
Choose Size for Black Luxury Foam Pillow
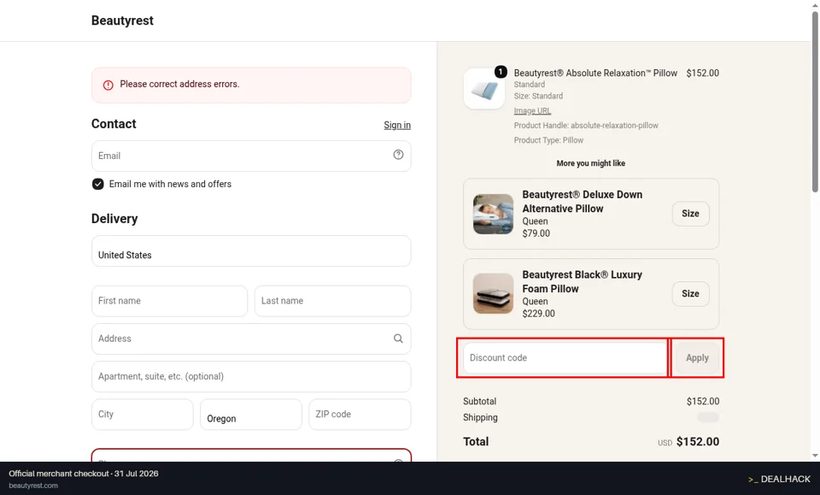(x=690, y=293)
